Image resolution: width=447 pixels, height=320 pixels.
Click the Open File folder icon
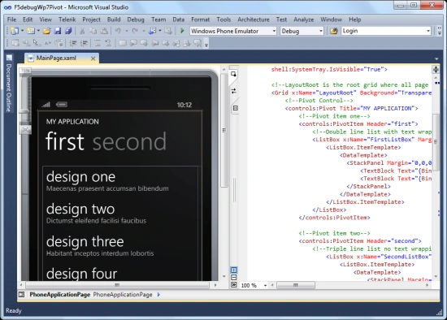(47, 31)
